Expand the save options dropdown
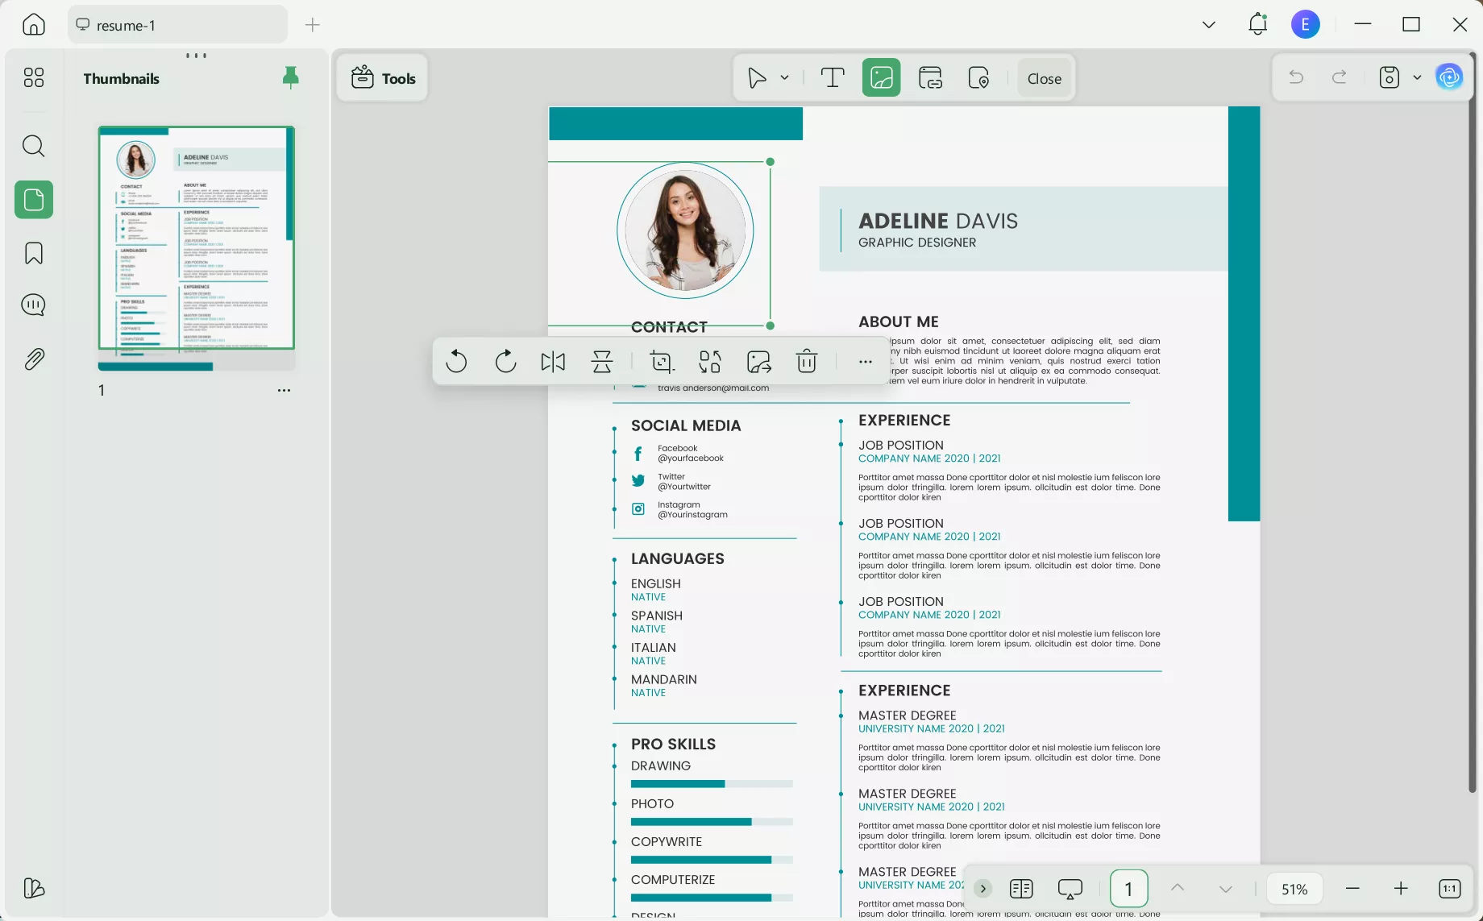This screenshot has height=921, width=1483. (1418, 77)
